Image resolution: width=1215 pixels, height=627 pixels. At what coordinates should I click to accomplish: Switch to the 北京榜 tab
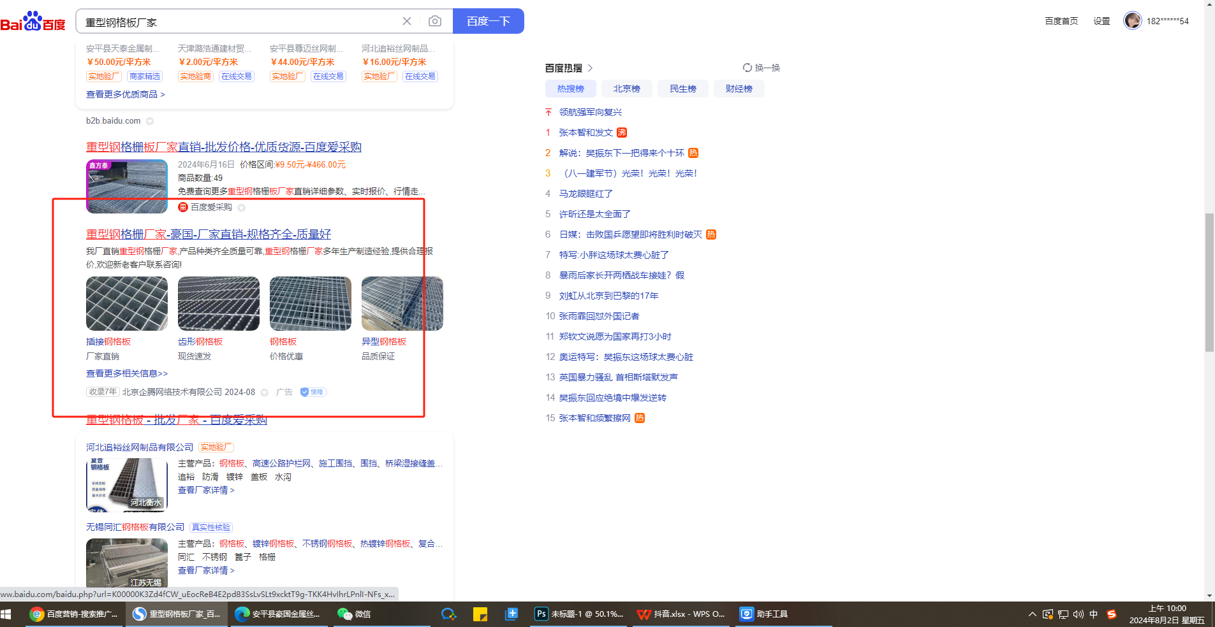[626, 89]
